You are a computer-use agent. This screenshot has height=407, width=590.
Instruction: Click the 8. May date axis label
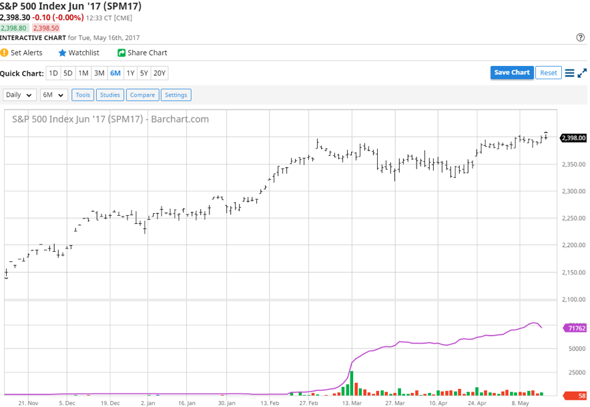click(520, 403)
